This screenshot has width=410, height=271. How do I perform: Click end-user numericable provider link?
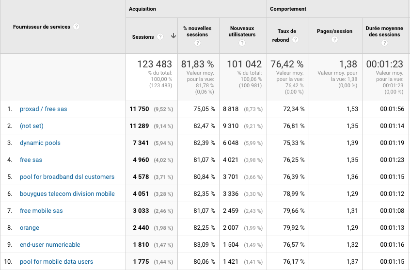coord(50,245)
